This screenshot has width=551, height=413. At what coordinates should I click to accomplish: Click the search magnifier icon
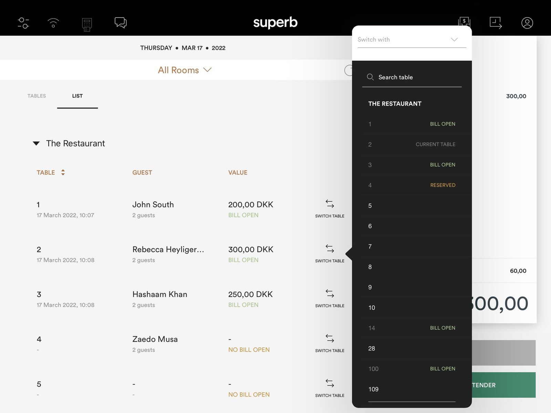[370, 77]
